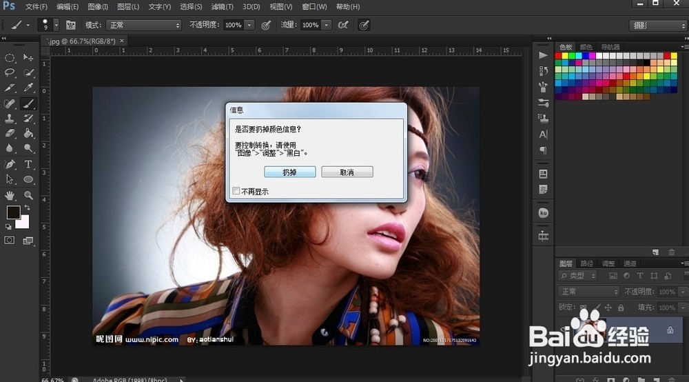
Task: Toggle lock position (move arrows) icon
Action: coord(608,308)
